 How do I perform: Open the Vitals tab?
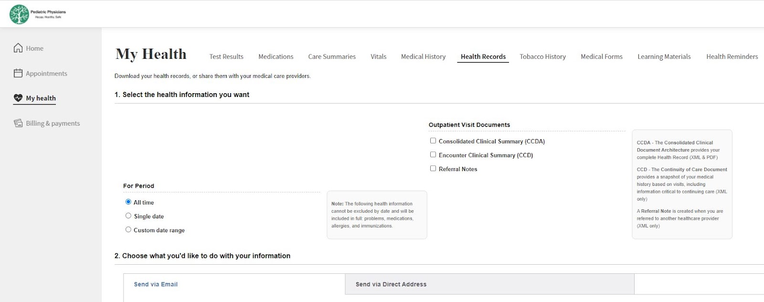point(379,56)
